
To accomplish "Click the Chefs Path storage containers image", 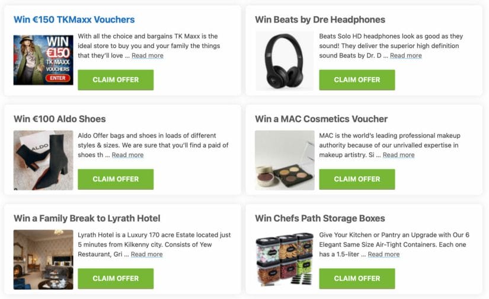I will 285,260.
